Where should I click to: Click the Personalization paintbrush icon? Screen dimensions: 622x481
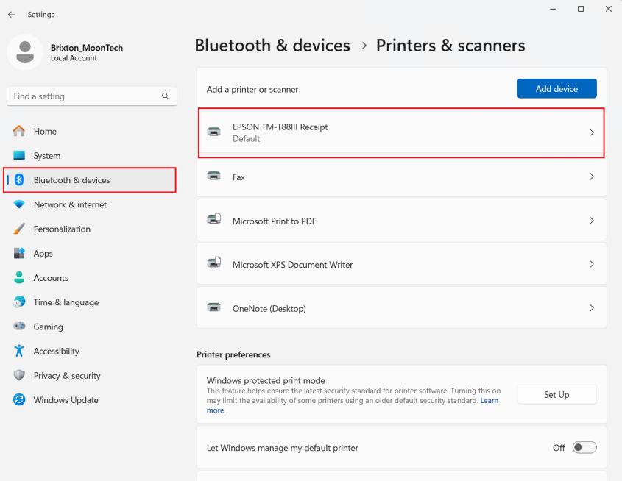(x=19, y=229)
